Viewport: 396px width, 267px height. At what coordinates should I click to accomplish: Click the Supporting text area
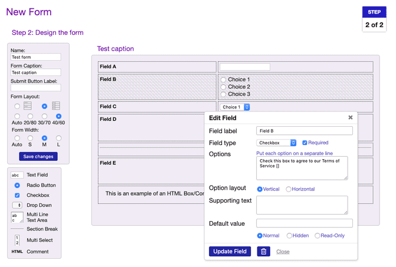click(x=302, y=205)
